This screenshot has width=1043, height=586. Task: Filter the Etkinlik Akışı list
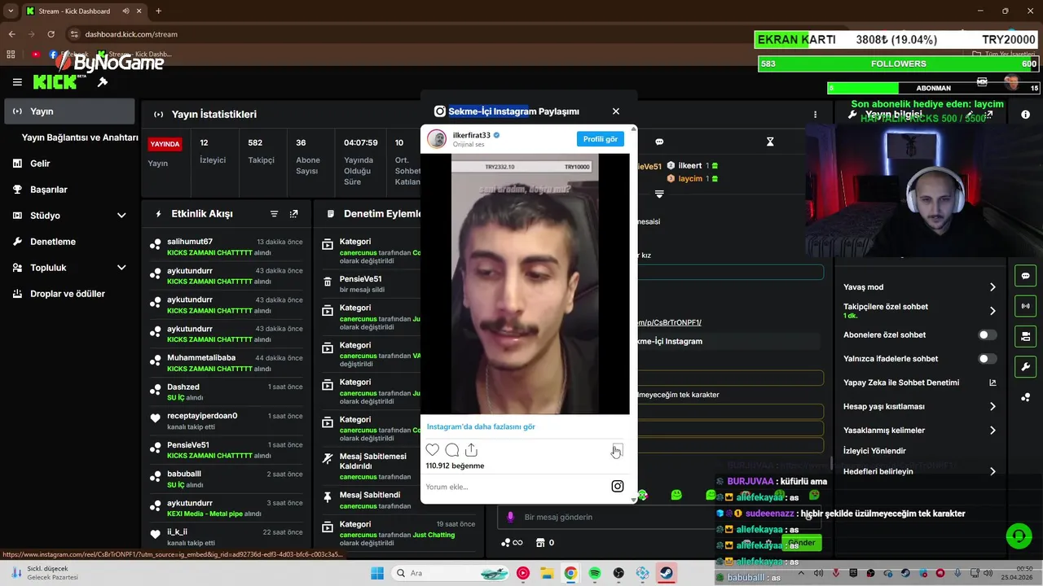coord(275,214)
